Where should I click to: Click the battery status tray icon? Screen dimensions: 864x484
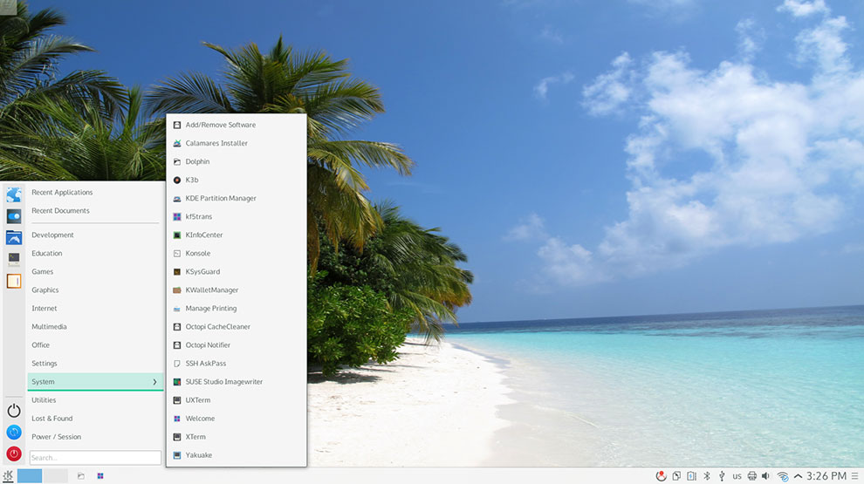tap(691, 476)
